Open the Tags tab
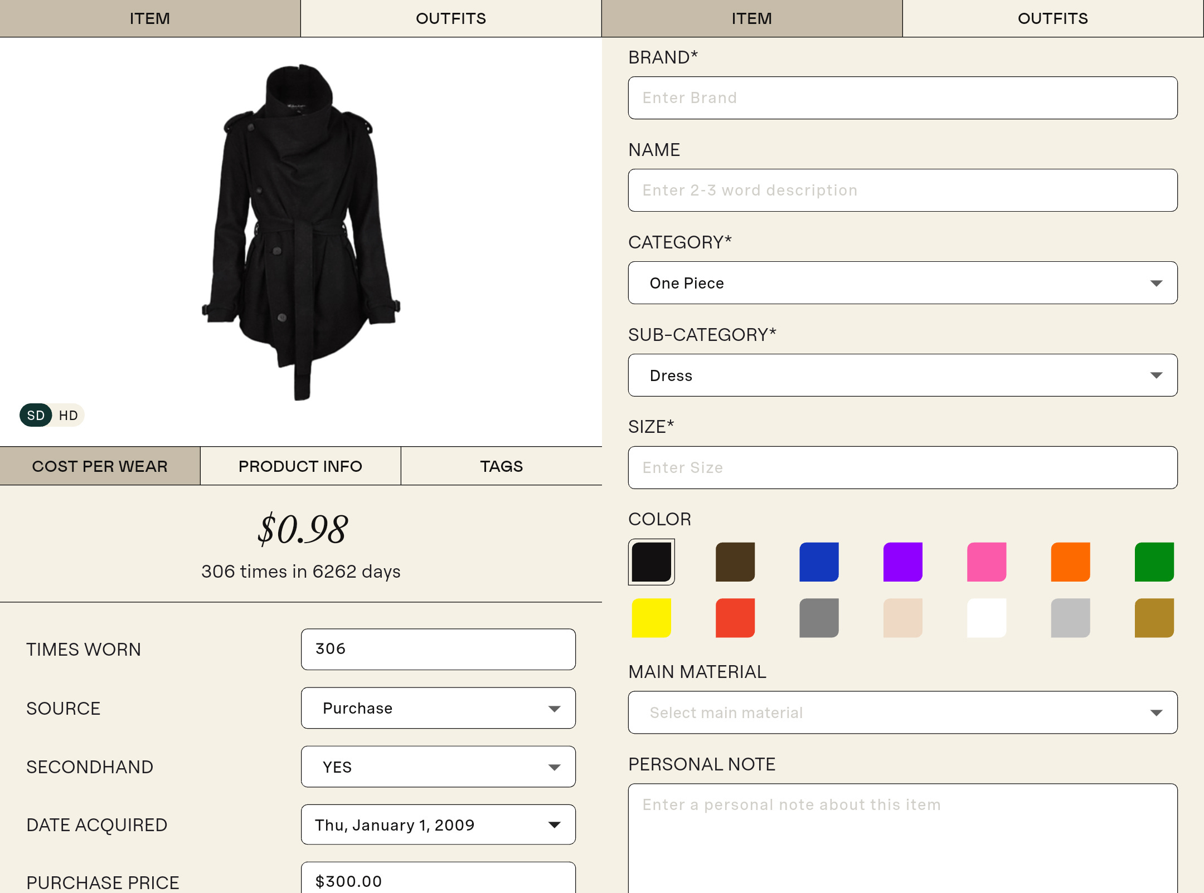 coord(501,466)
